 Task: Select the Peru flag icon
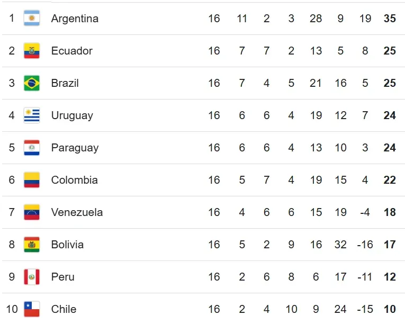click(32, 277)
